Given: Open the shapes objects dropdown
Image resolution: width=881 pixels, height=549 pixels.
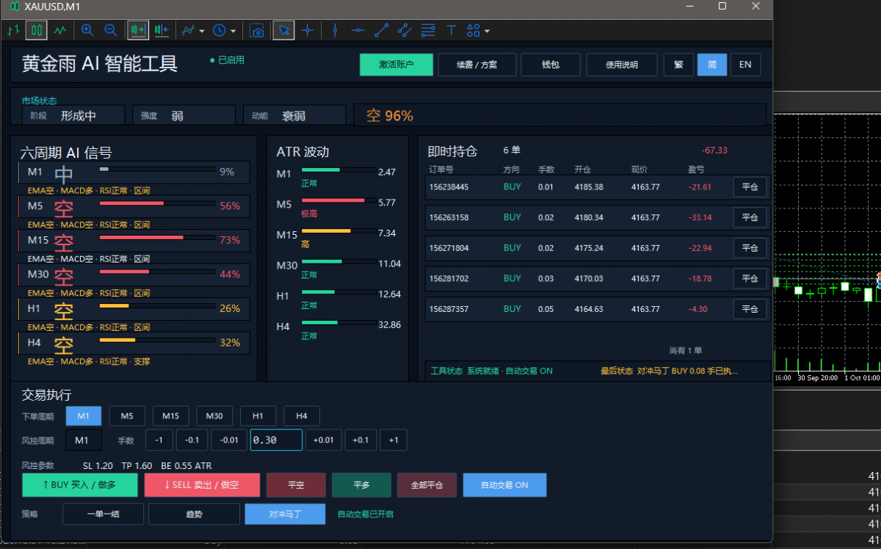Looking at the screenshot, I should click(478, 30).
